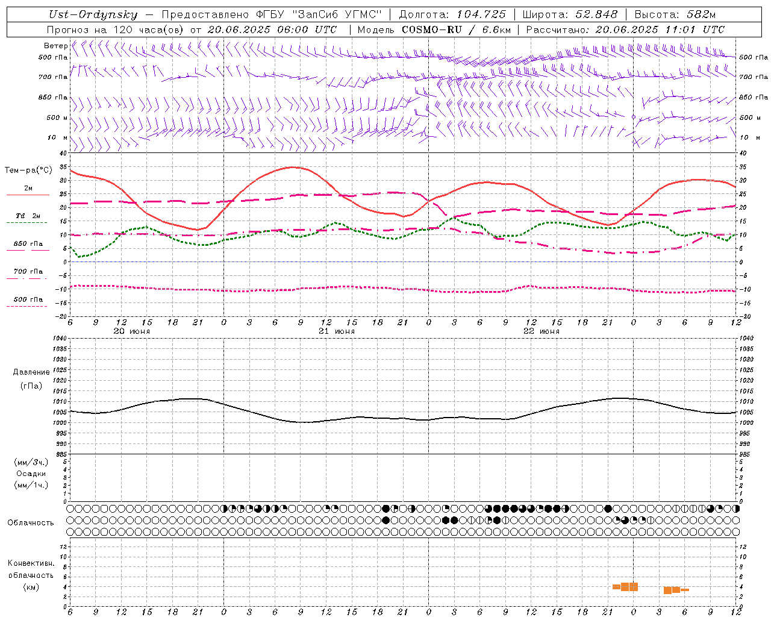
Task: Click the '(мм/3ч.)' precipitation unit label
Action: click(x=31, y=462)
